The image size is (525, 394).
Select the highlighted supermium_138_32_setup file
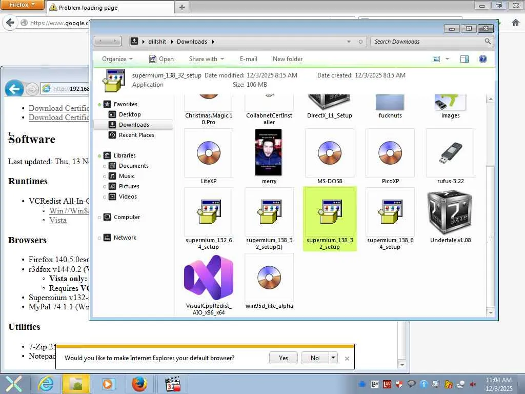point(330,219)
